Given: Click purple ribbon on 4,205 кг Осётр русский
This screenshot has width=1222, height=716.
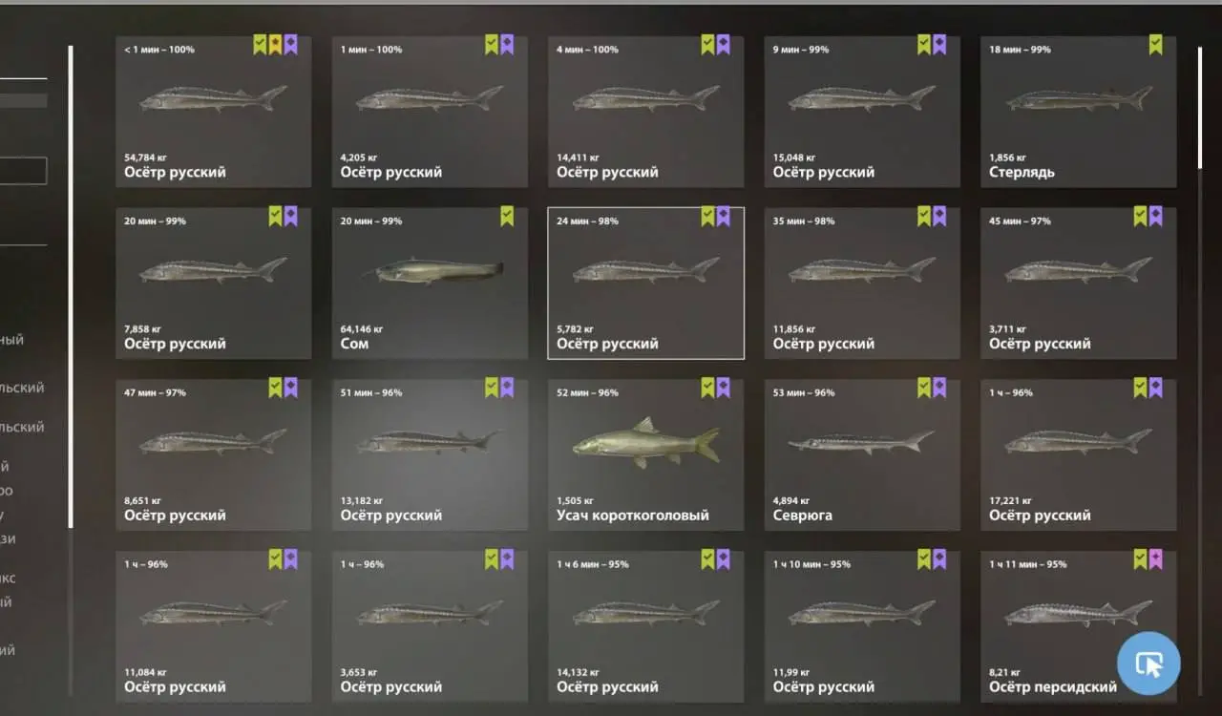Looking at the screenshot, I should click(507, 44).
